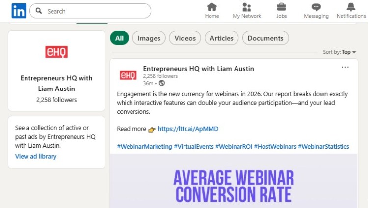368x208 pixels.
Task: Open the Notifications bell icon
Action: pyautogui.click(x=351, y=7)
